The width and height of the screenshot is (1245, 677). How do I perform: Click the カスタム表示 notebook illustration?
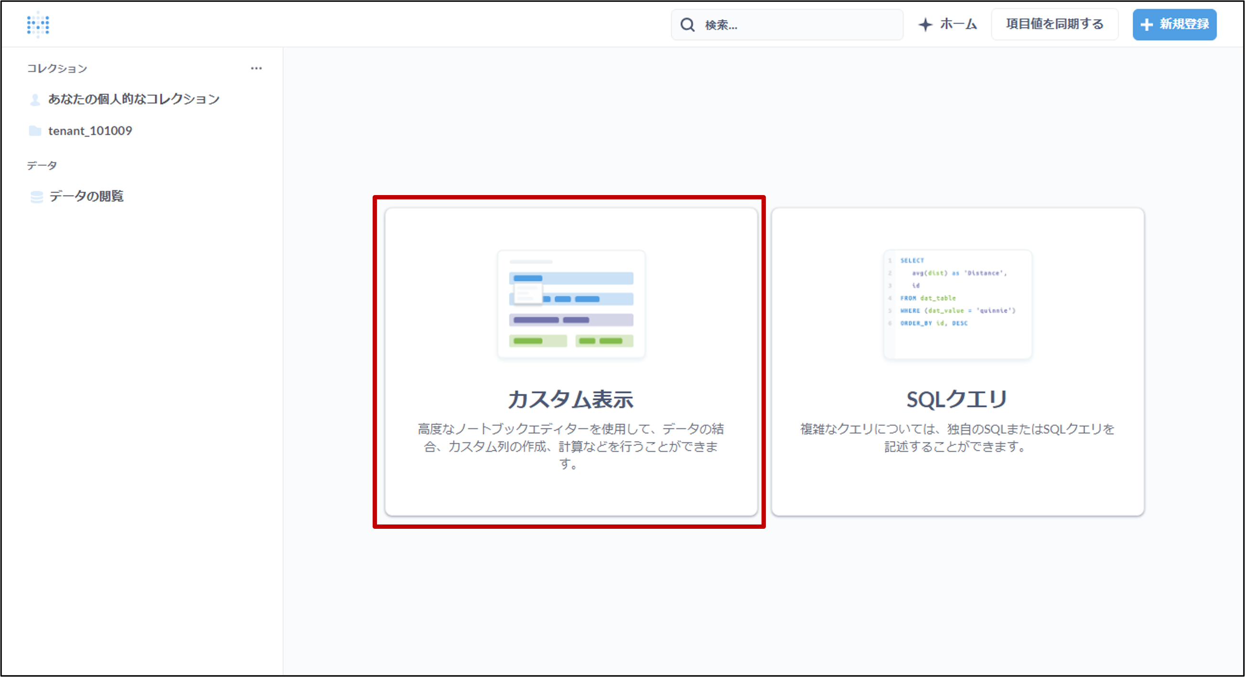tap(571, 304)
